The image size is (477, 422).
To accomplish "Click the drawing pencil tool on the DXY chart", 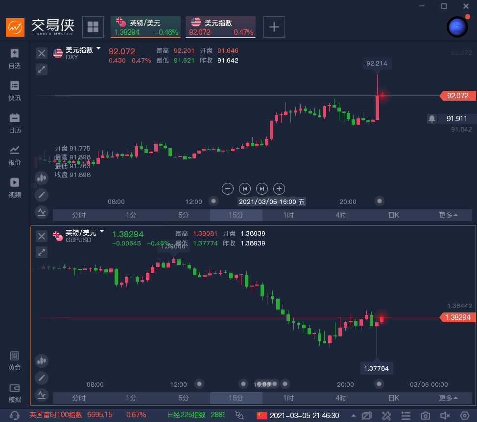I will 42,195.
